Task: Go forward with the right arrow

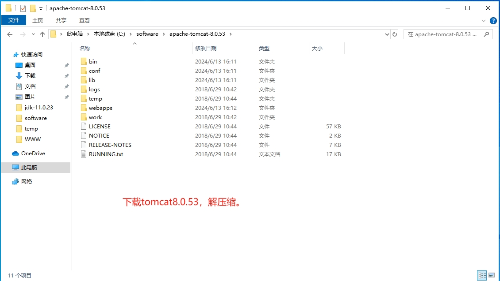Action: [x=23, y=34]
